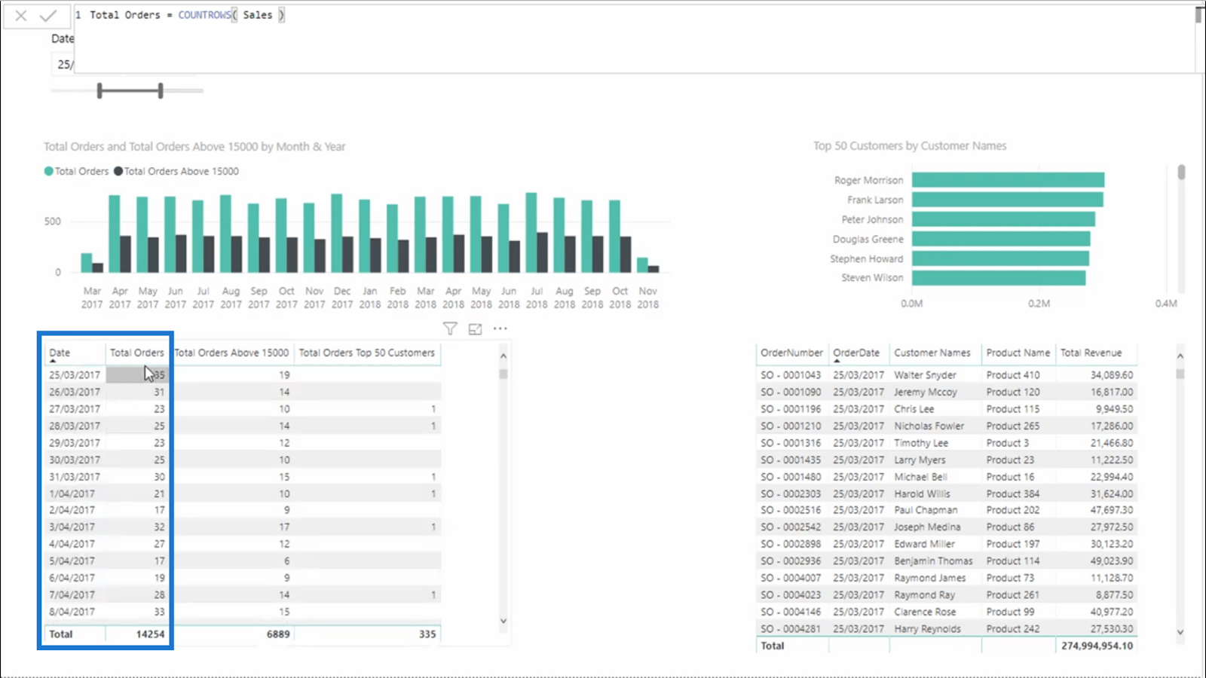
Task: Select the 26/03/2017 date row cell
Action: tap(75, 392)
